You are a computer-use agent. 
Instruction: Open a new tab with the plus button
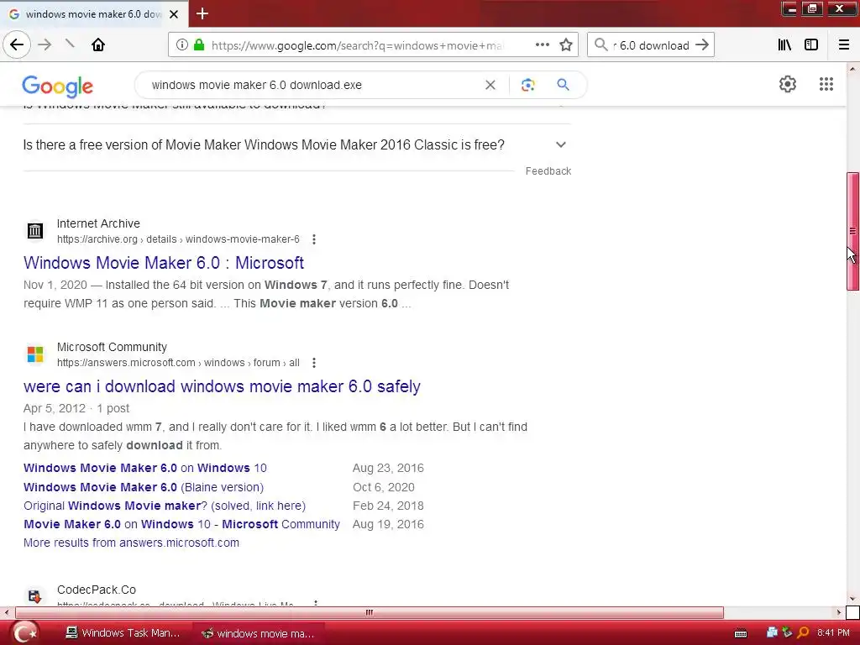click(x=202, y=13)
